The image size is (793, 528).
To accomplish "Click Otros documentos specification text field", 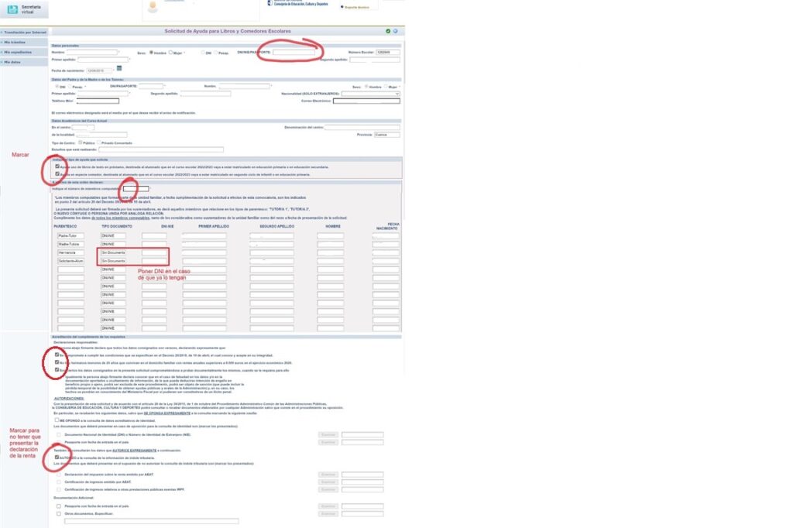I will coord(151,521).
